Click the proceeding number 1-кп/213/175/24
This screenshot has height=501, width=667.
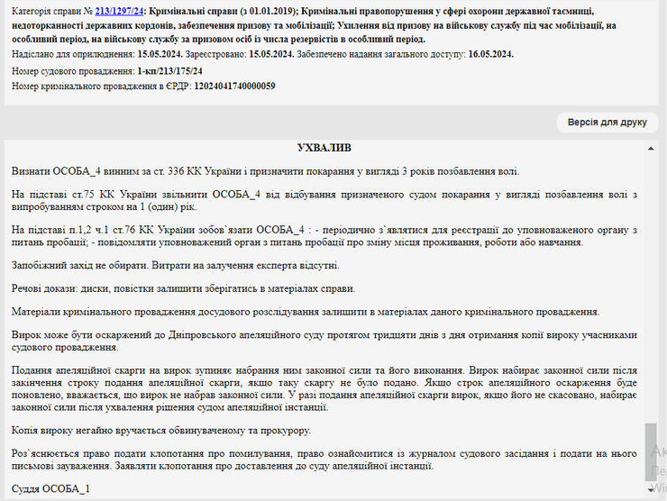coord(169,71)
